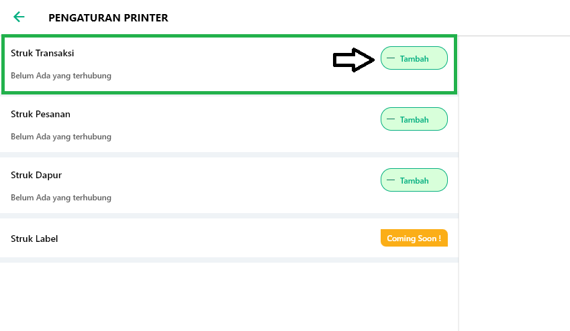Click connection status text under Struk Pesanan
The image size is (570, 331).
(x=61, y=137)
